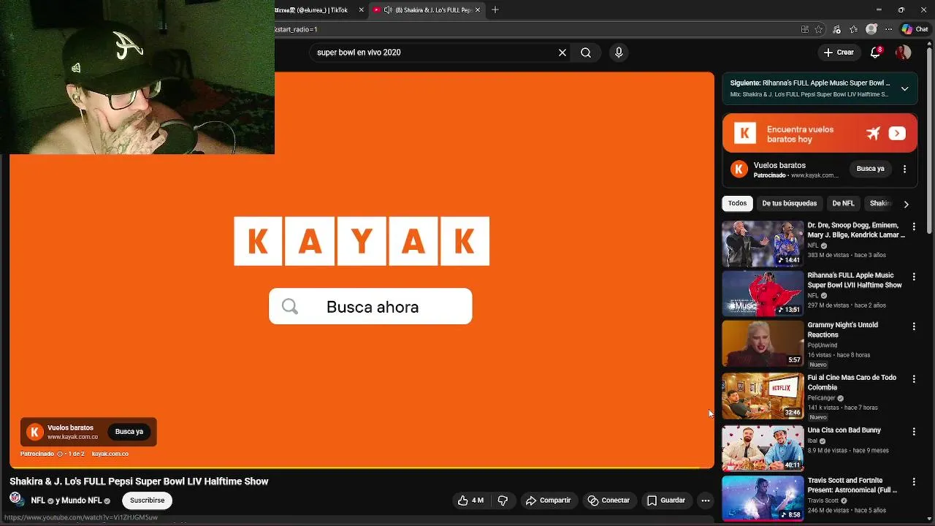
Task: Open Fui al Cine Mas Caro video
Action: (763, 396)
